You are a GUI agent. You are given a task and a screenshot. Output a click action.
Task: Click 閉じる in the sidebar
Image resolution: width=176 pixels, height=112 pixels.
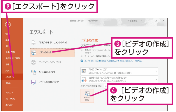tap(8, 83)
